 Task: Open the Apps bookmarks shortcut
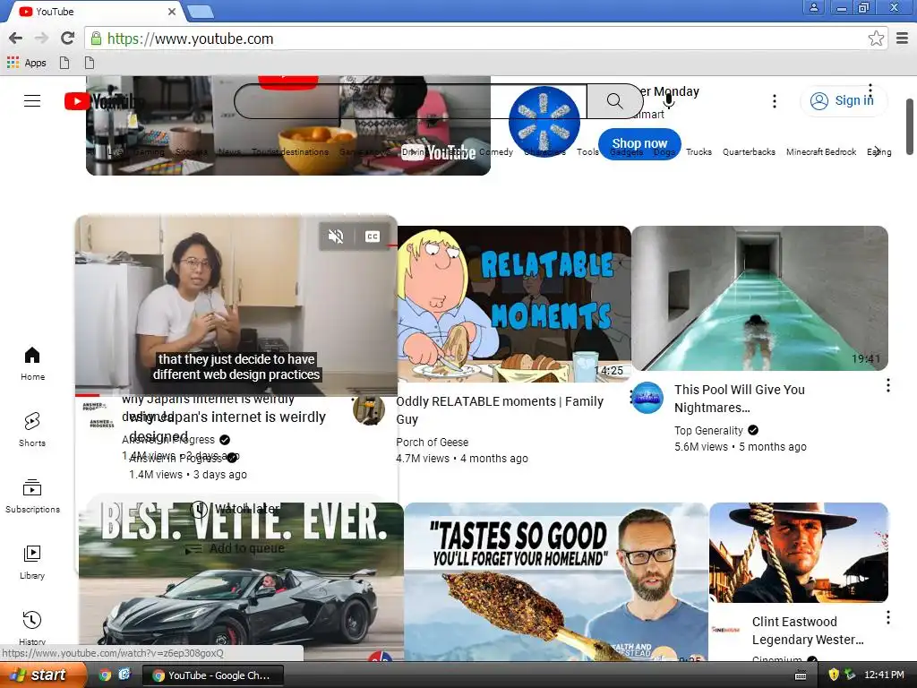click(26, 63)
